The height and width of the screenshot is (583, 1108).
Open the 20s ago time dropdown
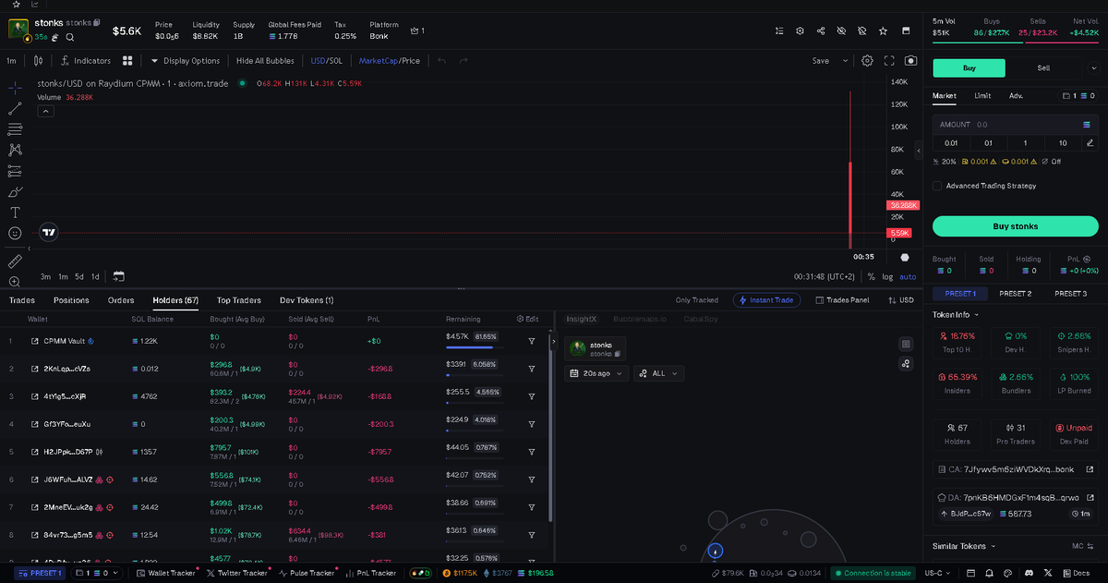click(x=597, y=373)
